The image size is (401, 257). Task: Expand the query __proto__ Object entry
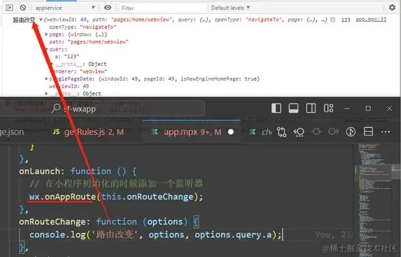[x=52, y=64]
